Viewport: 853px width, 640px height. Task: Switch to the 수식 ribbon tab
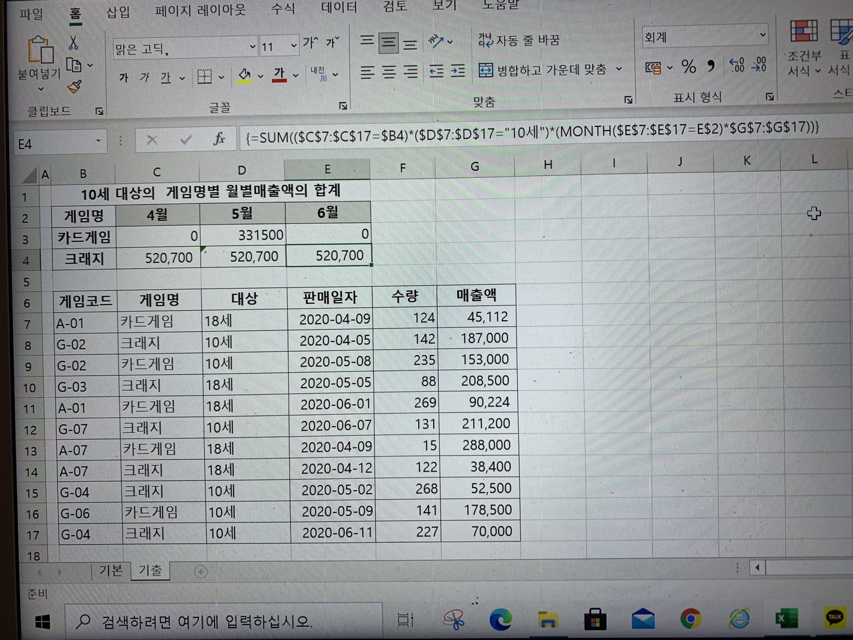(283, 8)
